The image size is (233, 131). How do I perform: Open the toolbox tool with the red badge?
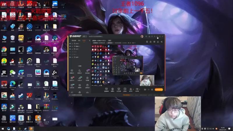tap(72, 79)
